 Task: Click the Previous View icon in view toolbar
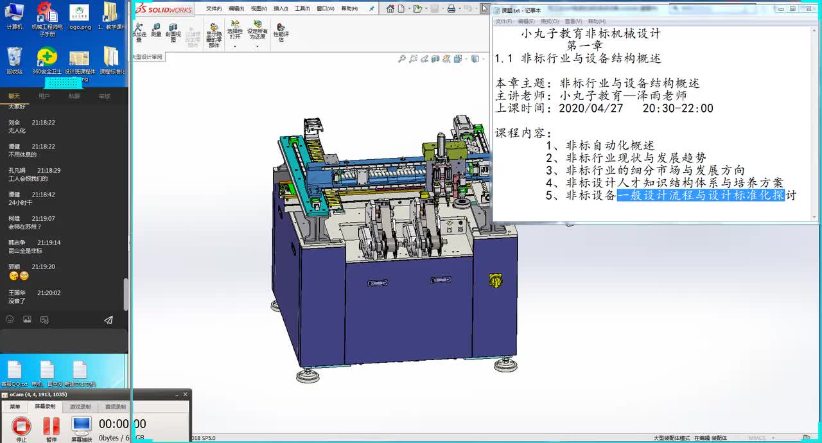[x=424, y=59]
